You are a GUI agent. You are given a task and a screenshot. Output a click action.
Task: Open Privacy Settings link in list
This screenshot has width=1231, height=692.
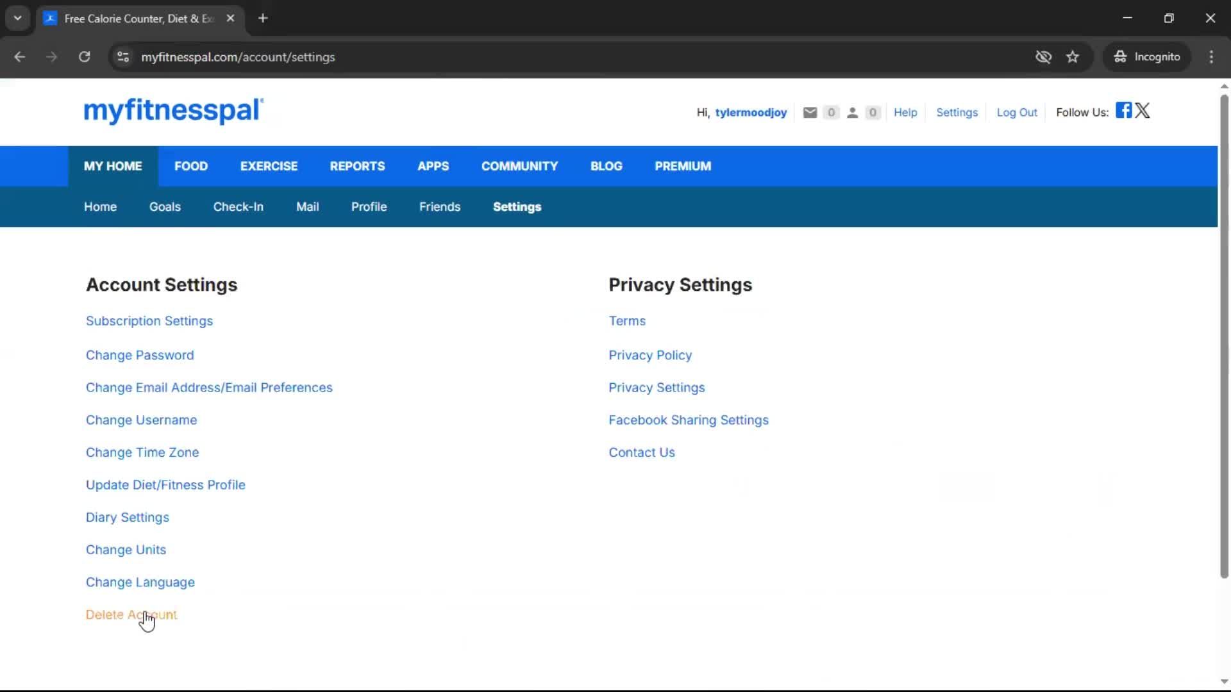point(657,388)
